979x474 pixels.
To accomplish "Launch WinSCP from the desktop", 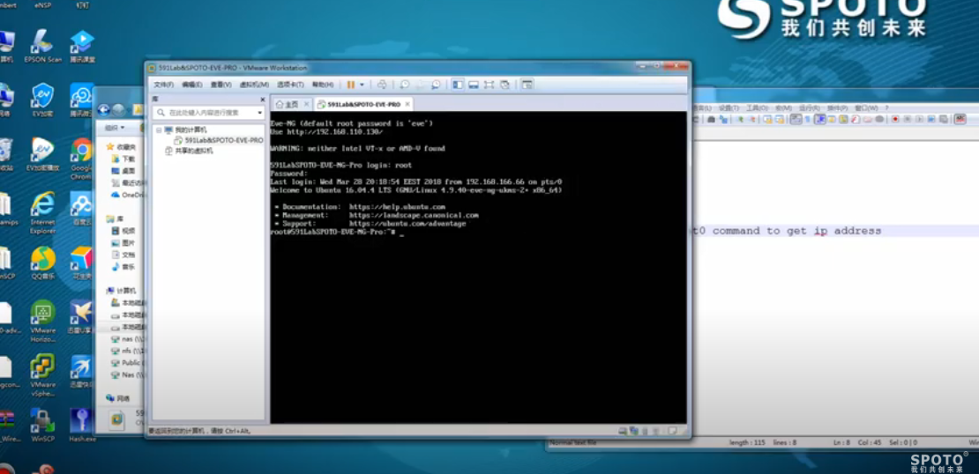I will coord(43,426).
